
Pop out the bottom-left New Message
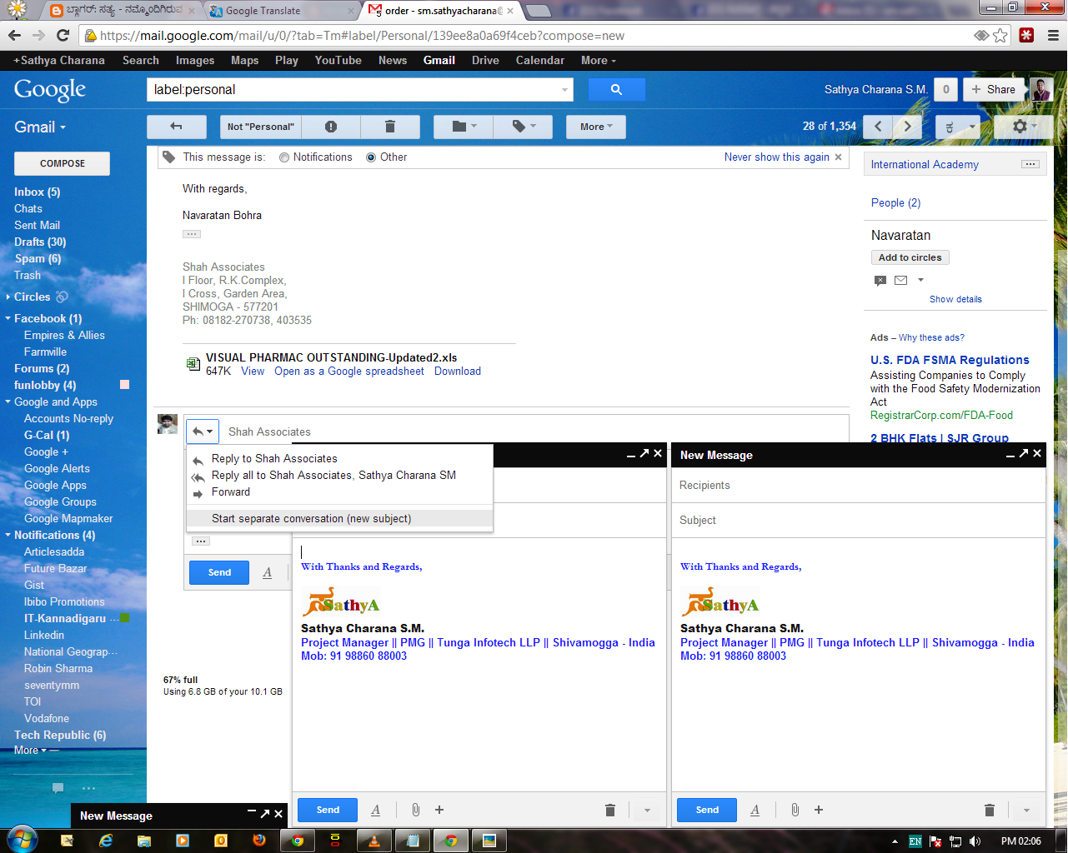point(265,813)
